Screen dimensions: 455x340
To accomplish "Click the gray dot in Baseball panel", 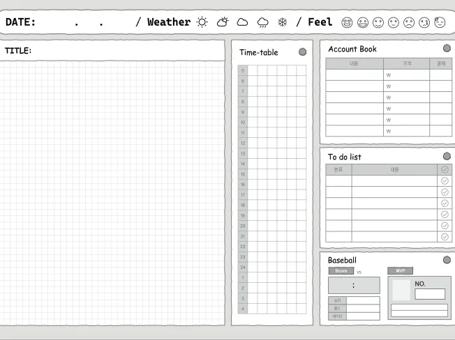I will tap(447, 260).
